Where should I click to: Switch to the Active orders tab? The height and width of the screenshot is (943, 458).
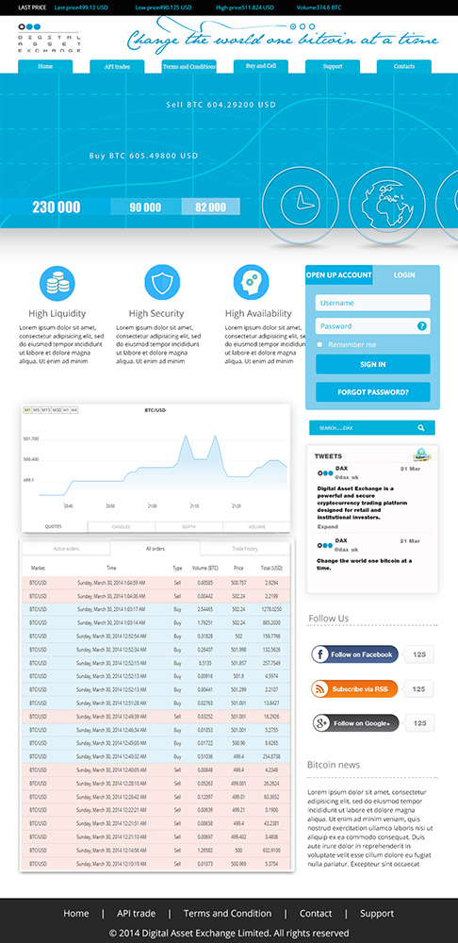tap(66, 549)
